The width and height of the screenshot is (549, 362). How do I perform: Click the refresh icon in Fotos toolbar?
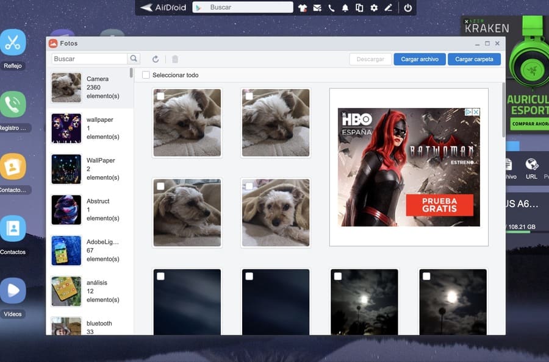pyautogui.click(x=156, y=59)
